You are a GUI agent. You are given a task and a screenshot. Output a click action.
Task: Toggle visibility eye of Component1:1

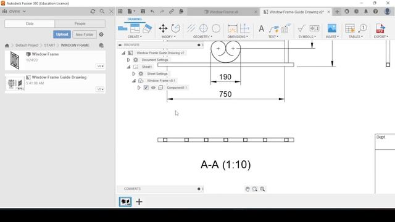[x=153, y=88]
